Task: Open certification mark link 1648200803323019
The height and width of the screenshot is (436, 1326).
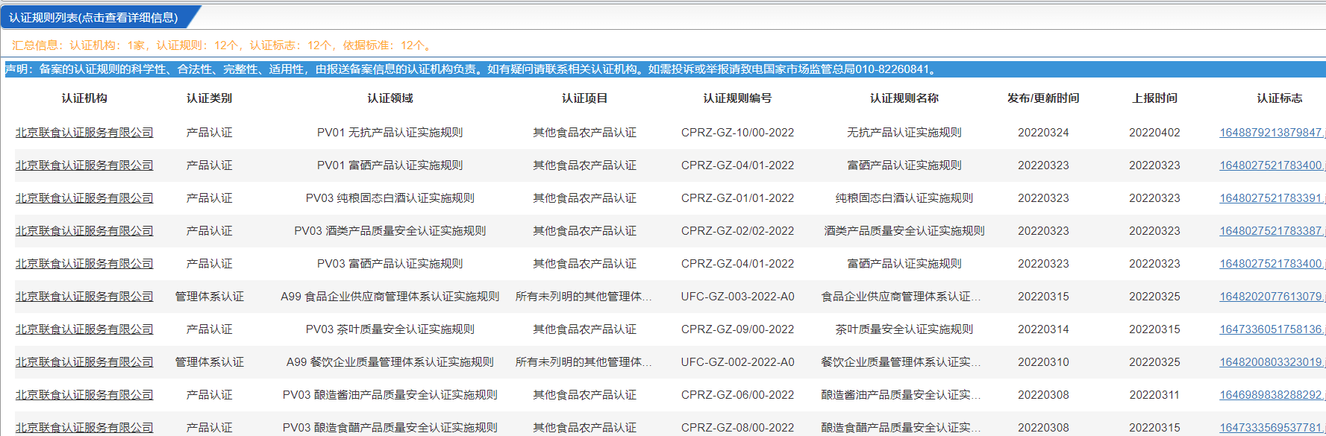Action: pyautogui.click(x=1272, y=362)
